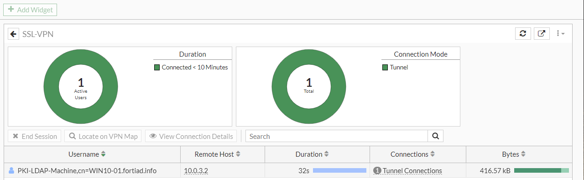Click Locate on VPN Map
Image resolution: width=584 pixels, height=180 pixels.
coord(103,136)
